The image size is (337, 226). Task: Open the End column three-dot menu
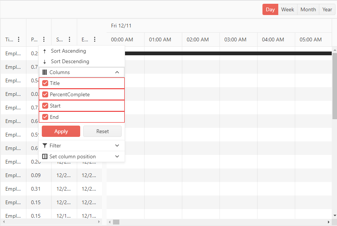(95, 39)
